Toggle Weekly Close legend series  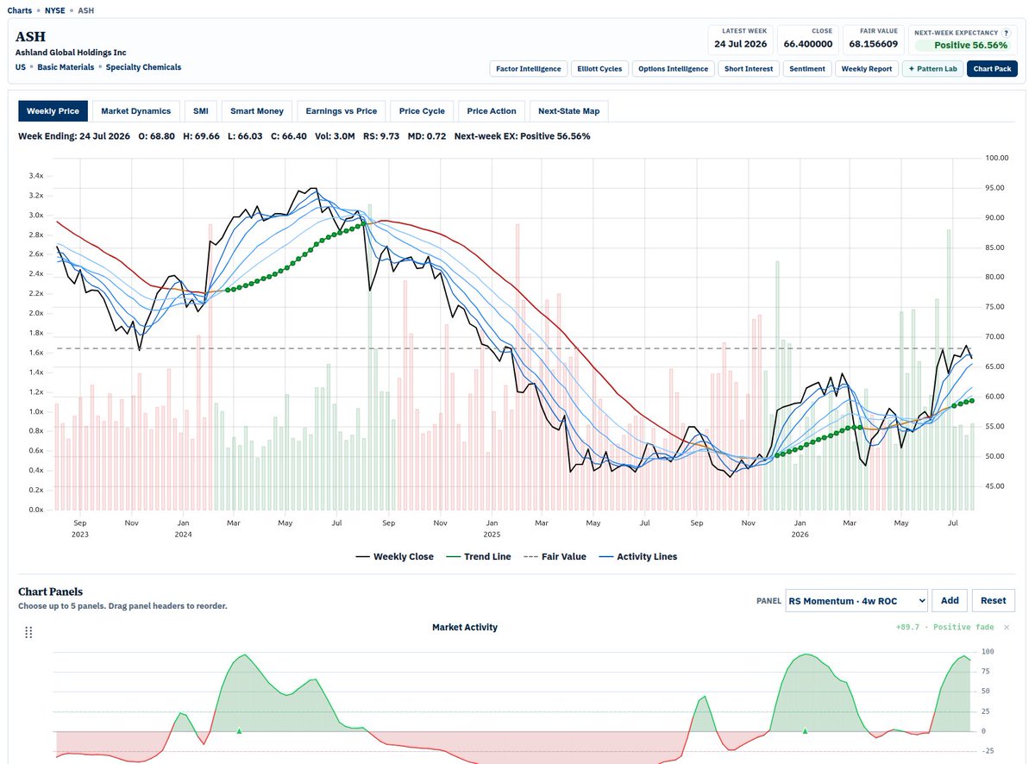[x=395, y=557]
